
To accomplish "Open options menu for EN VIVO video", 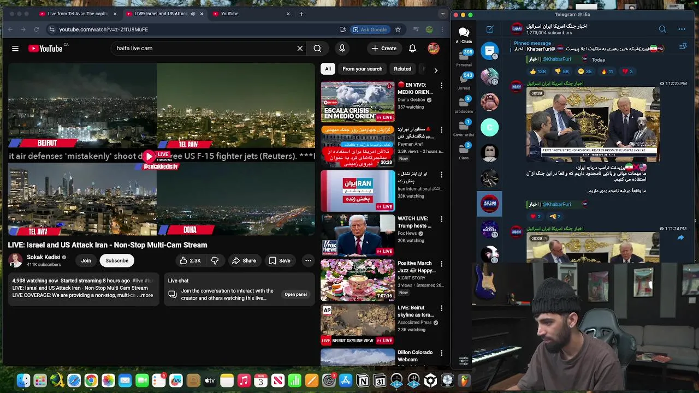I will 441,86.
